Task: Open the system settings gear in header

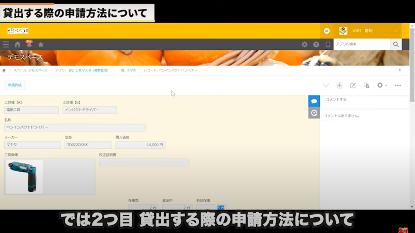Action: click(304, 44)
